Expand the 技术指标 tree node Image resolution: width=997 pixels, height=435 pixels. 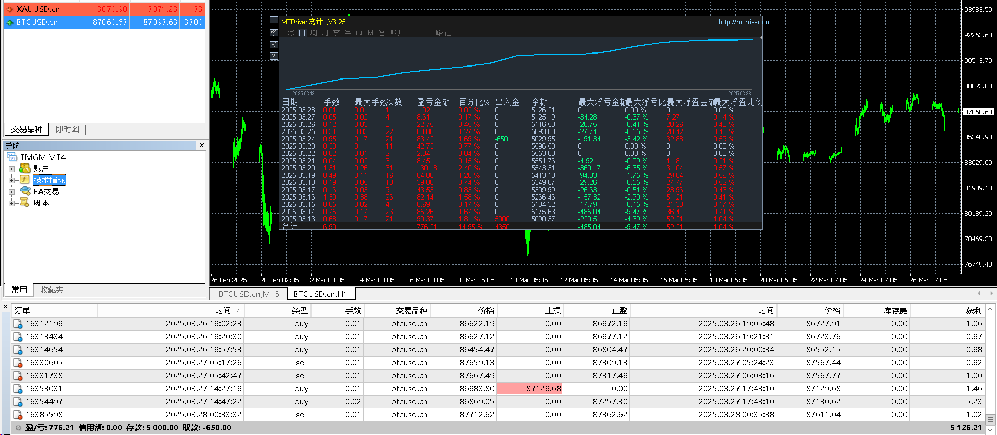click(x=11, y=180)
